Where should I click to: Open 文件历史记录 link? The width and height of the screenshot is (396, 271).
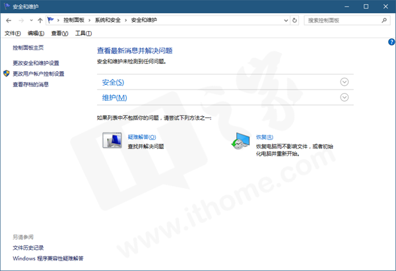tap(28, 248)
